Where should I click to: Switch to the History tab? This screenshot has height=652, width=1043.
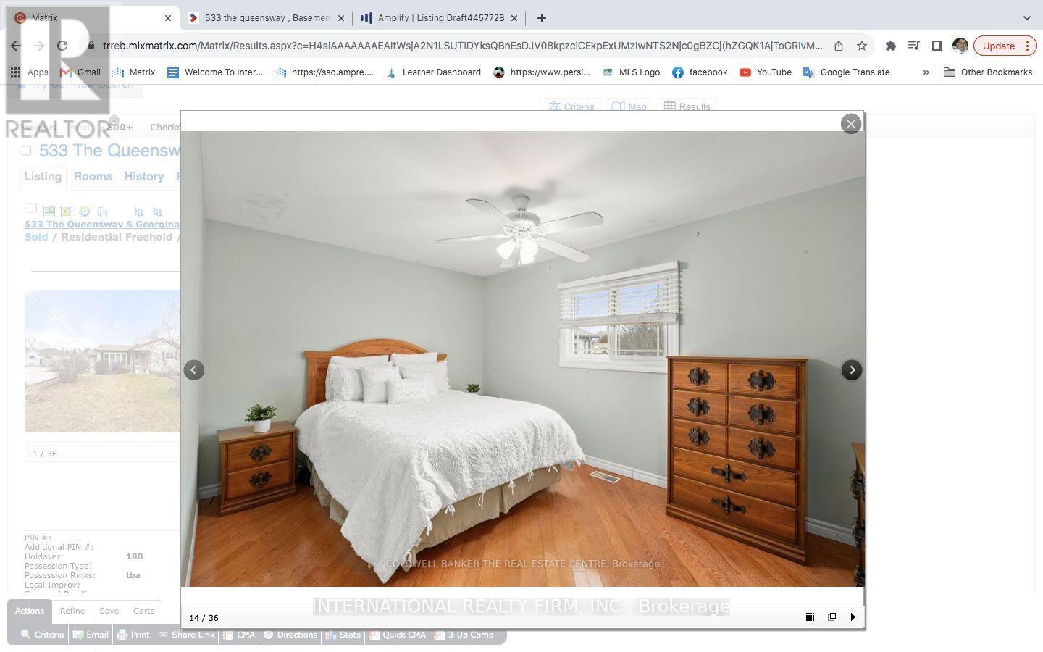(144, 176)
